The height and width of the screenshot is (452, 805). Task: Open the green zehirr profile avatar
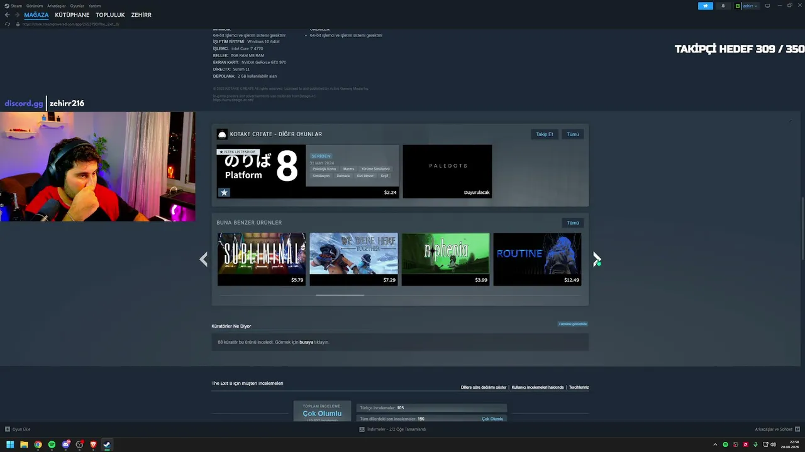coord(738,6)
